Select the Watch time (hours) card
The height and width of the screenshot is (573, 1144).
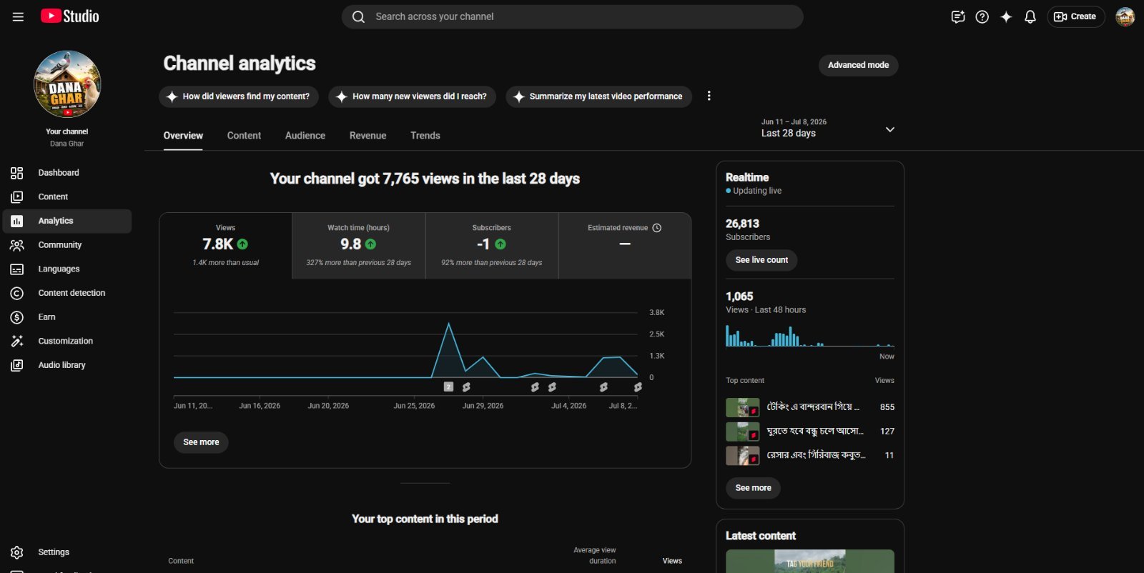(x=359, y=246)
